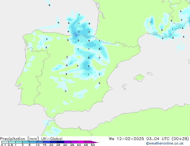Click the Mallorca island on the map
Image resolution: width=190 pixels, height=146 pixels.
[x=139, y=78]
